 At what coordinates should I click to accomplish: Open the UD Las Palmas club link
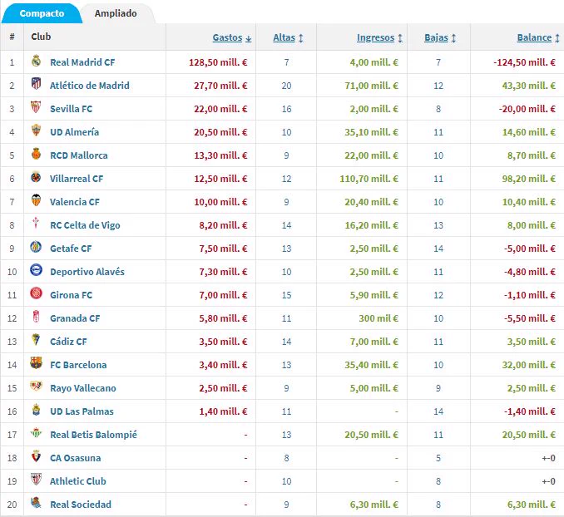point(82,411)
